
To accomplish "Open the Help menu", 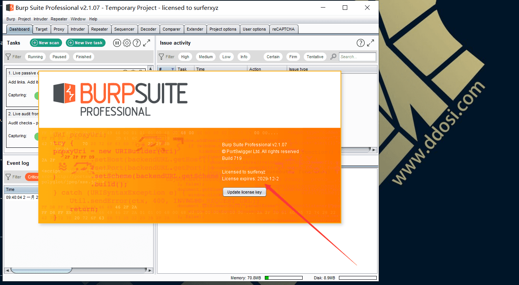I will tap(93, 19).
